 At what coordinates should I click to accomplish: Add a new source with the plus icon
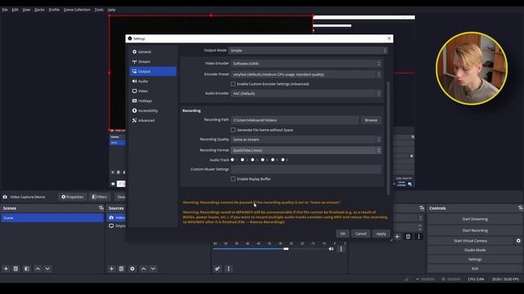(111, 269)
